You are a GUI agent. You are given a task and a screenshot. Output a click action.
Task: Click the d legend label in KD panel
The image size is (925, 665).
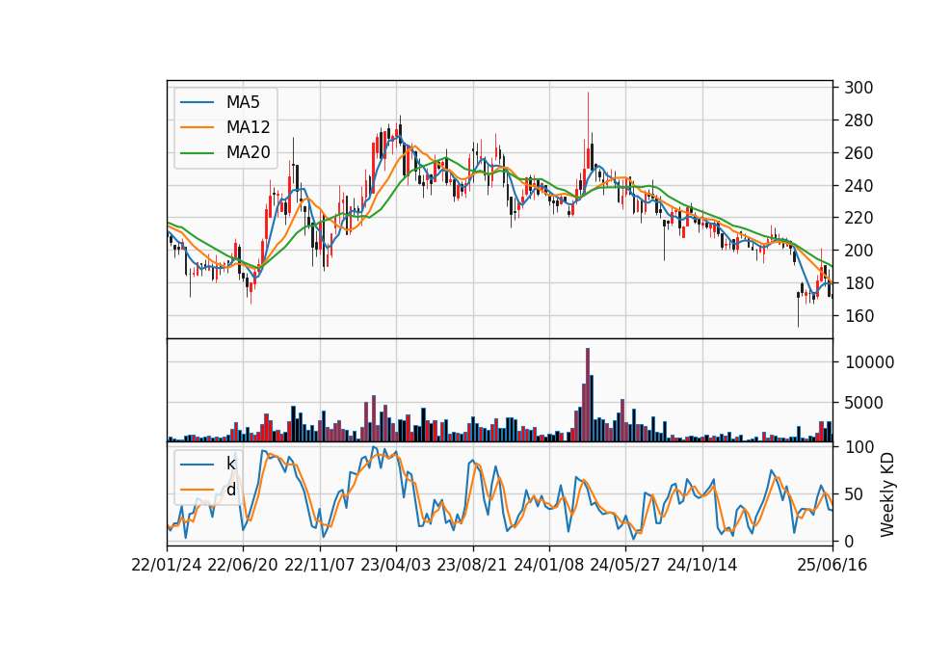click(230, 490)
